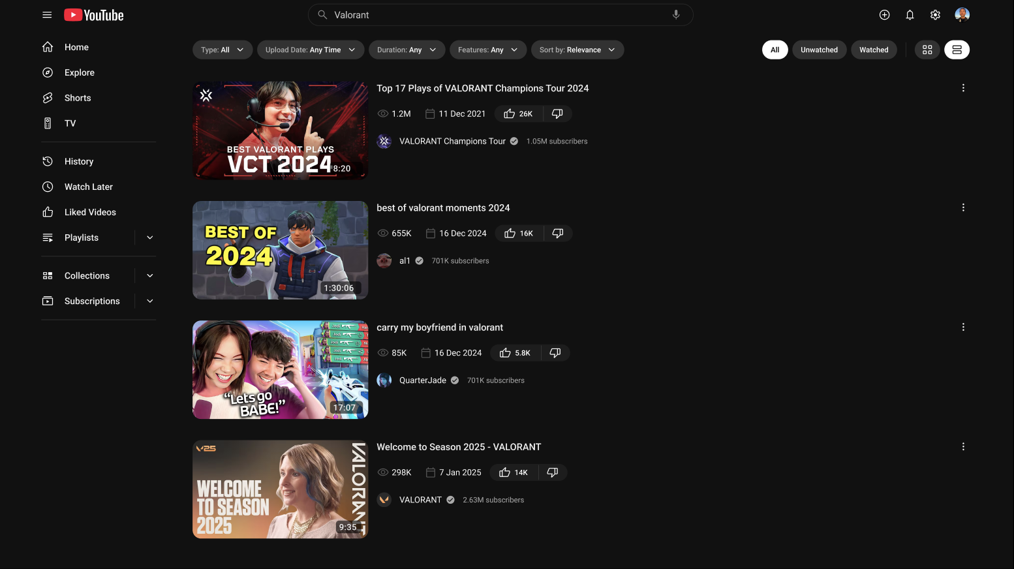
Task: Dislike Welcome to Season 2025 video
Action: tap(553, 472)
